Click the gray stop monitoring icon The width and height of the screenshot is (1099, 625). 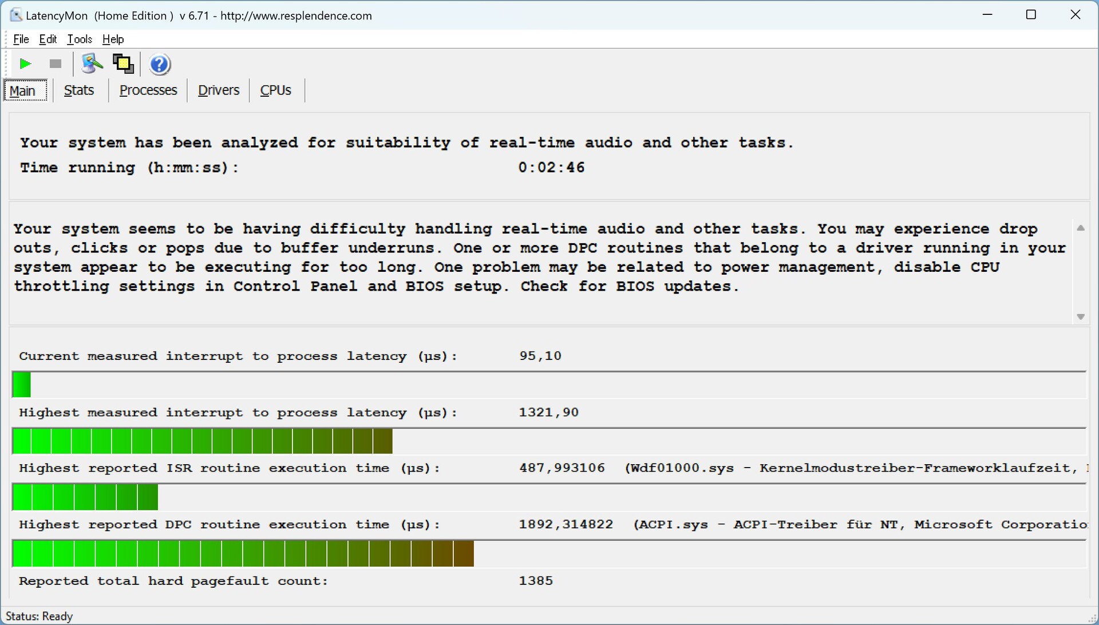tap(56, 64)
